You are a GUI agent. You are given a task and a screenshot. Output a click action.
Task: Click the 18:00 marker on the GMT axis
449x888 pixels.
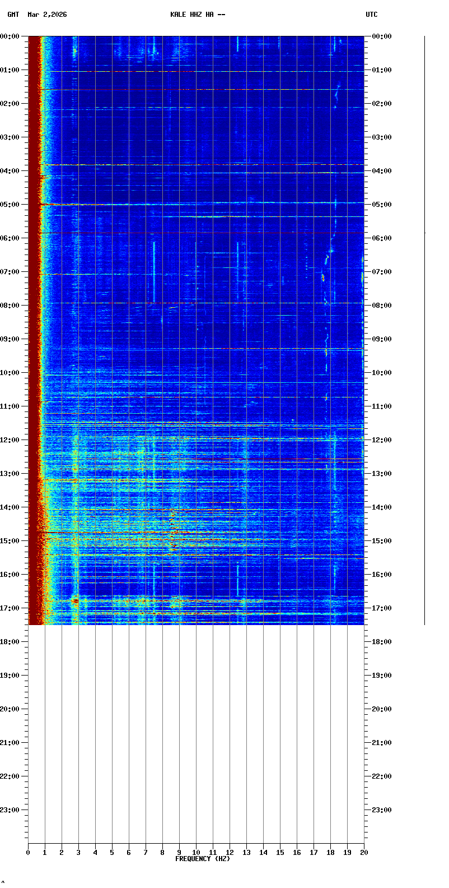10,642
